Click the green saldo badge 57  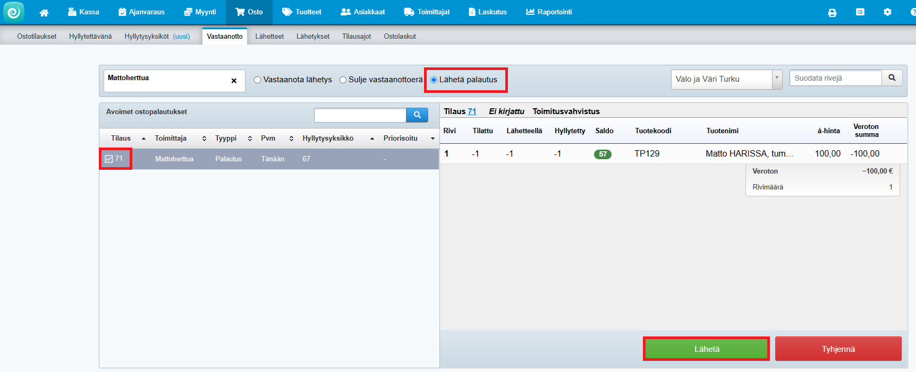point(603,154)
